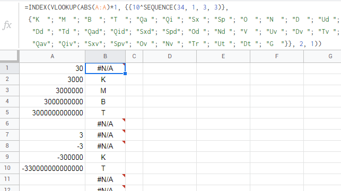
Task: Click the error marker on cell B11
Action: (x=124, y=176)
